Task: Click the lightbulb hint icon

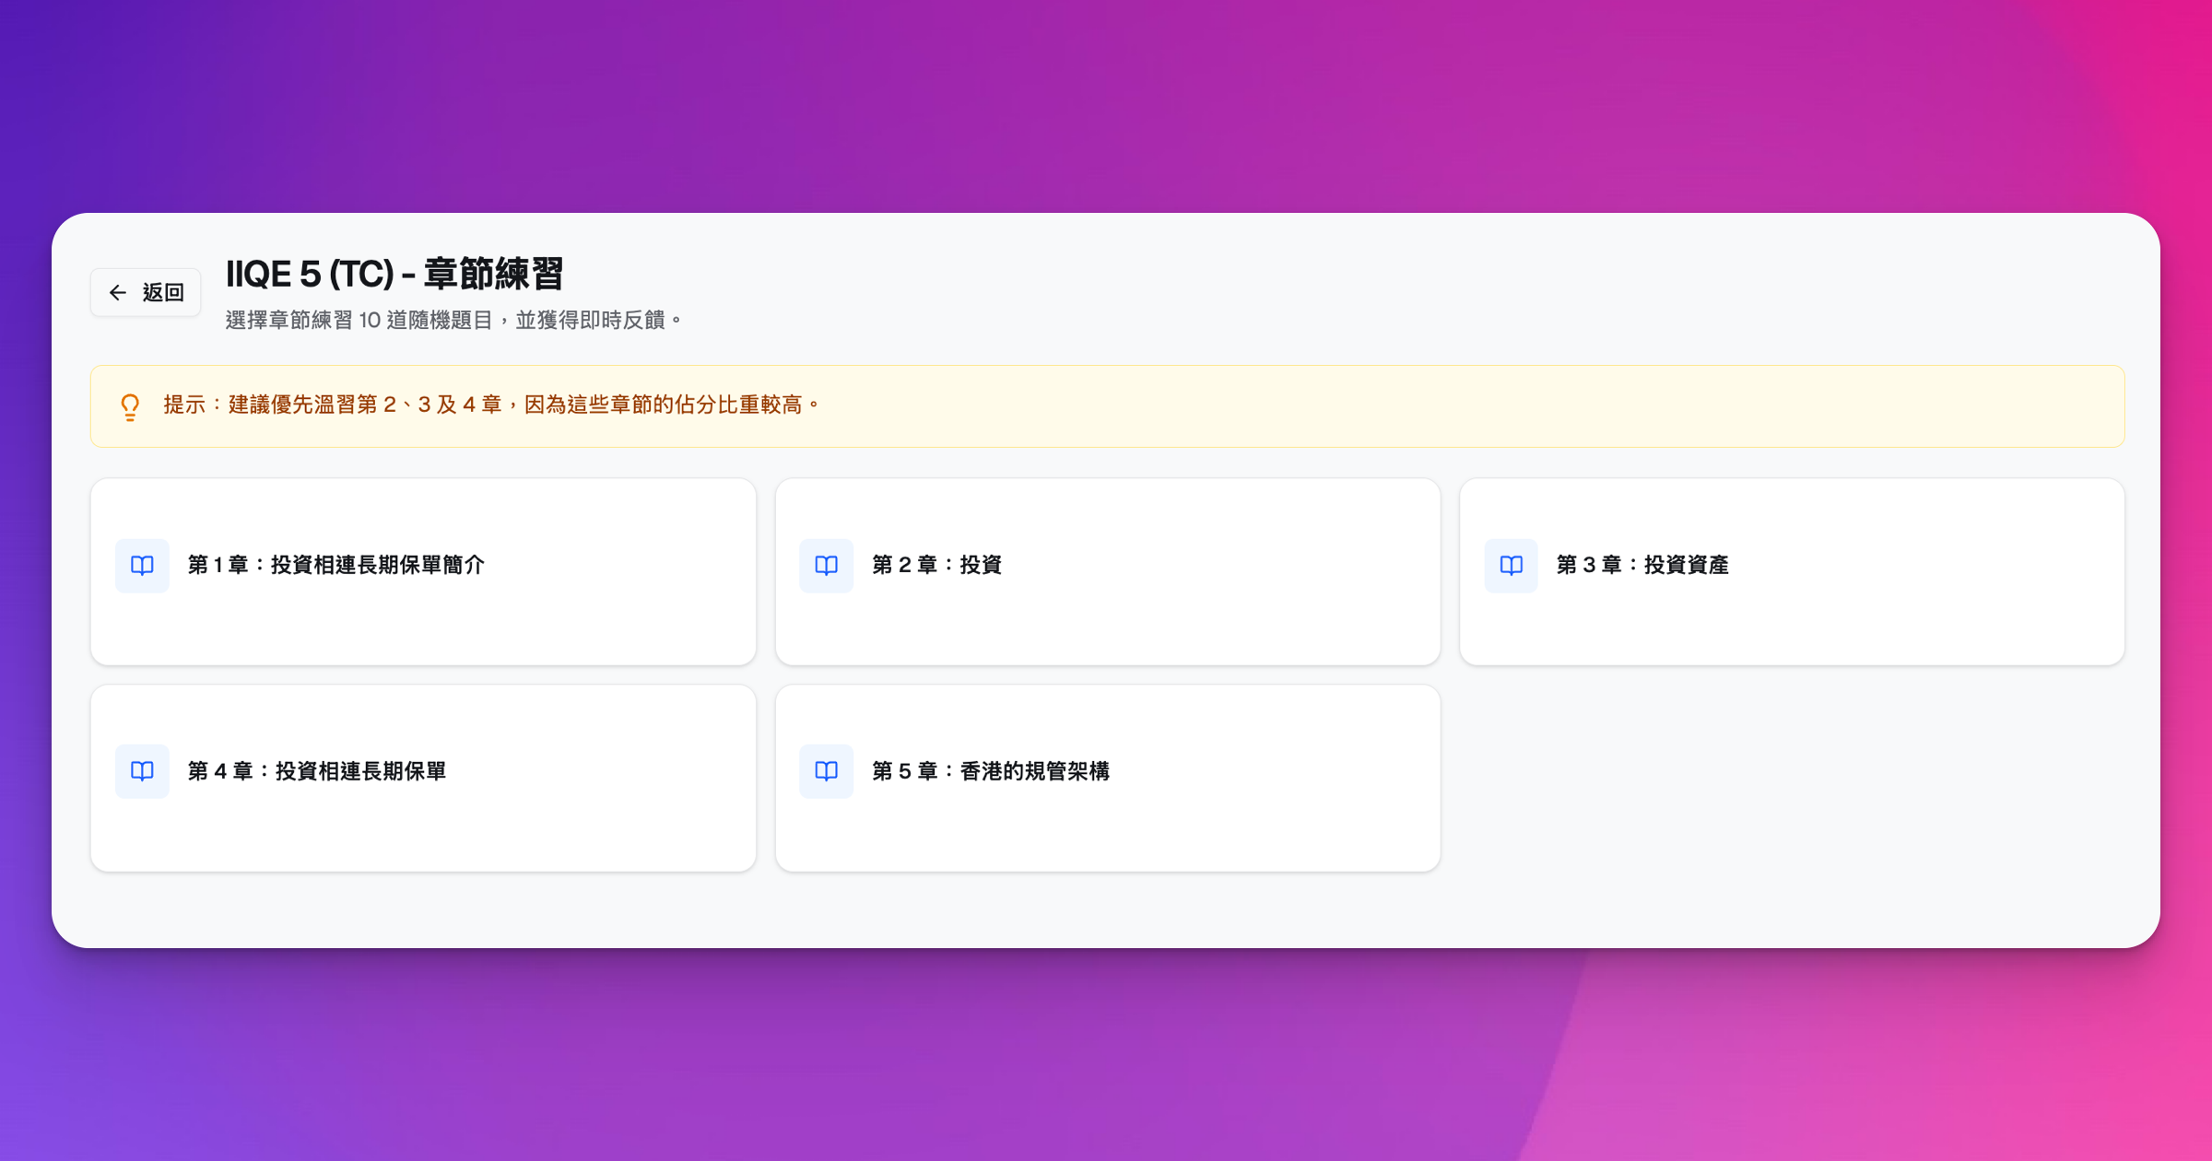Action: 130,406
